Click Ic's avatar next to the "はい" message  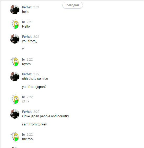point(15,99)
